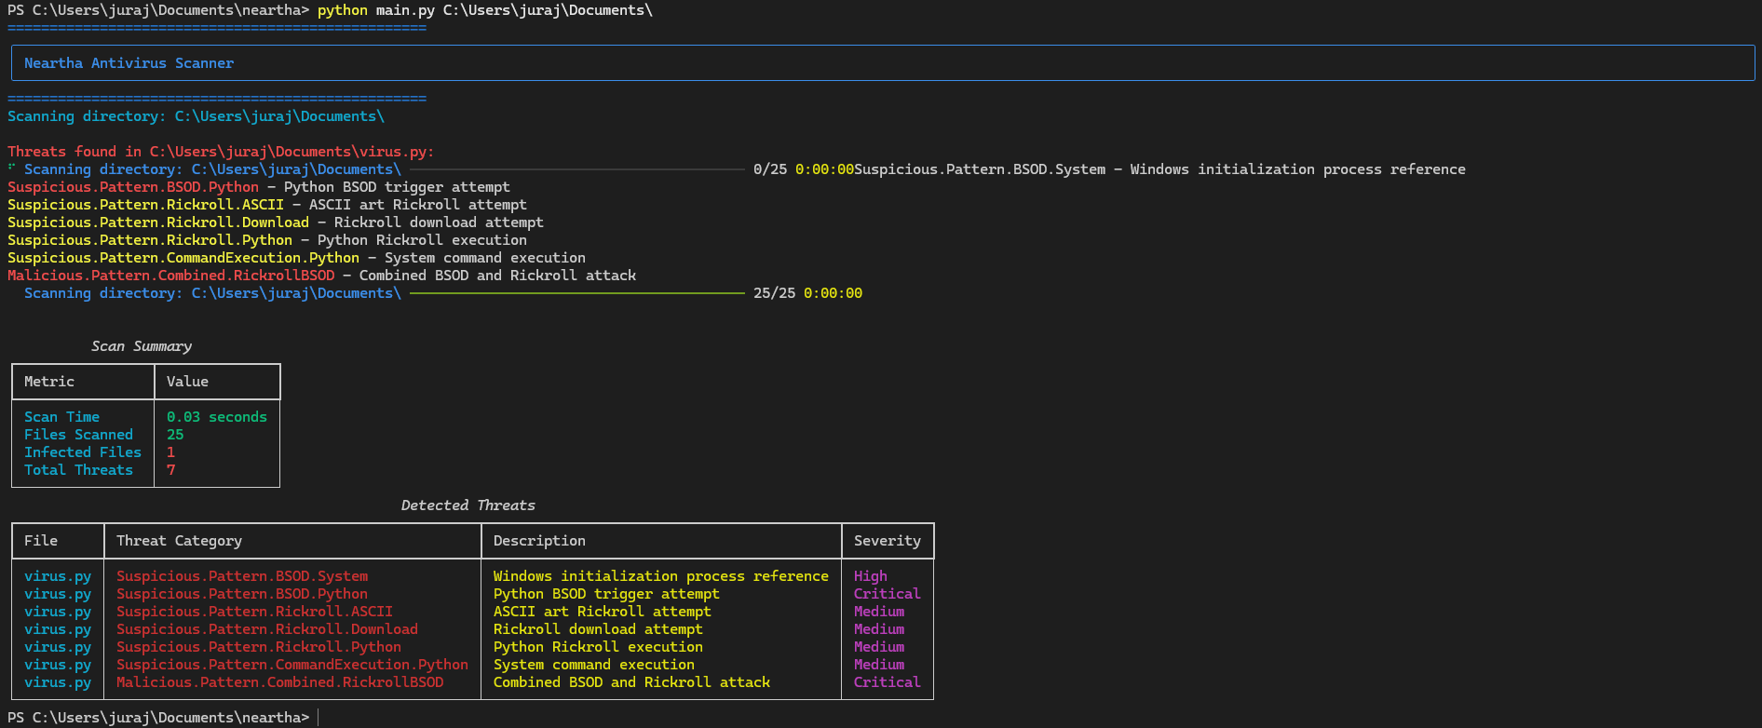Click 'Medium' severity in the Rickroll.ASCII row

(x=879, y=612)
